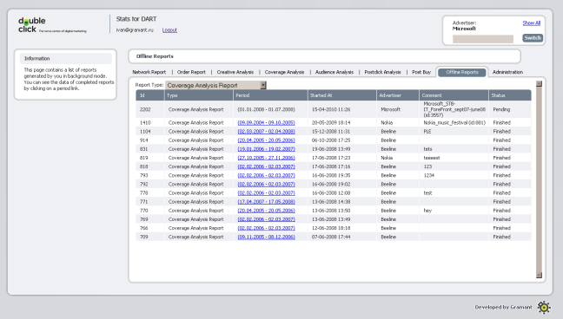The width and height of the screenshot is (563, 319).
Task: Click the 'Developed by Gramant' text
Action: point(503,307)
